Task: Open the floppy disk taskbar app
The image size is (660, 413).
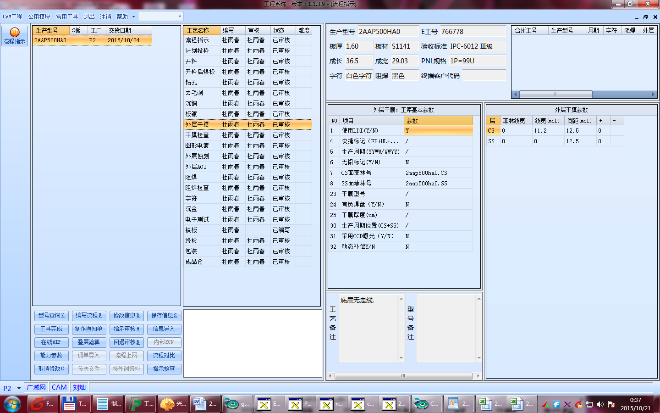Action: click(75, 404)
